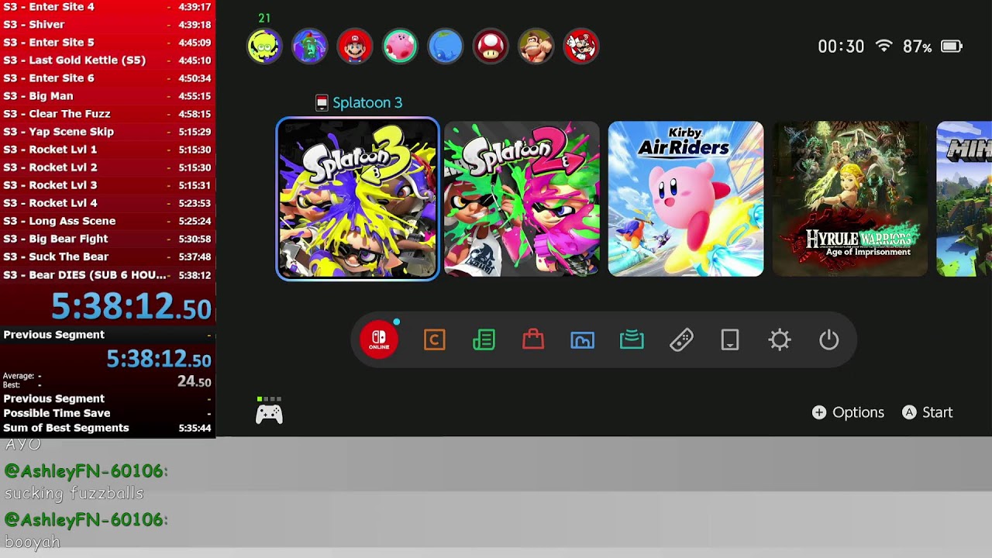Screen dimensions: 992x558
Task: Select the red-white Mario avatar
Action: click(x=581, y=47)
